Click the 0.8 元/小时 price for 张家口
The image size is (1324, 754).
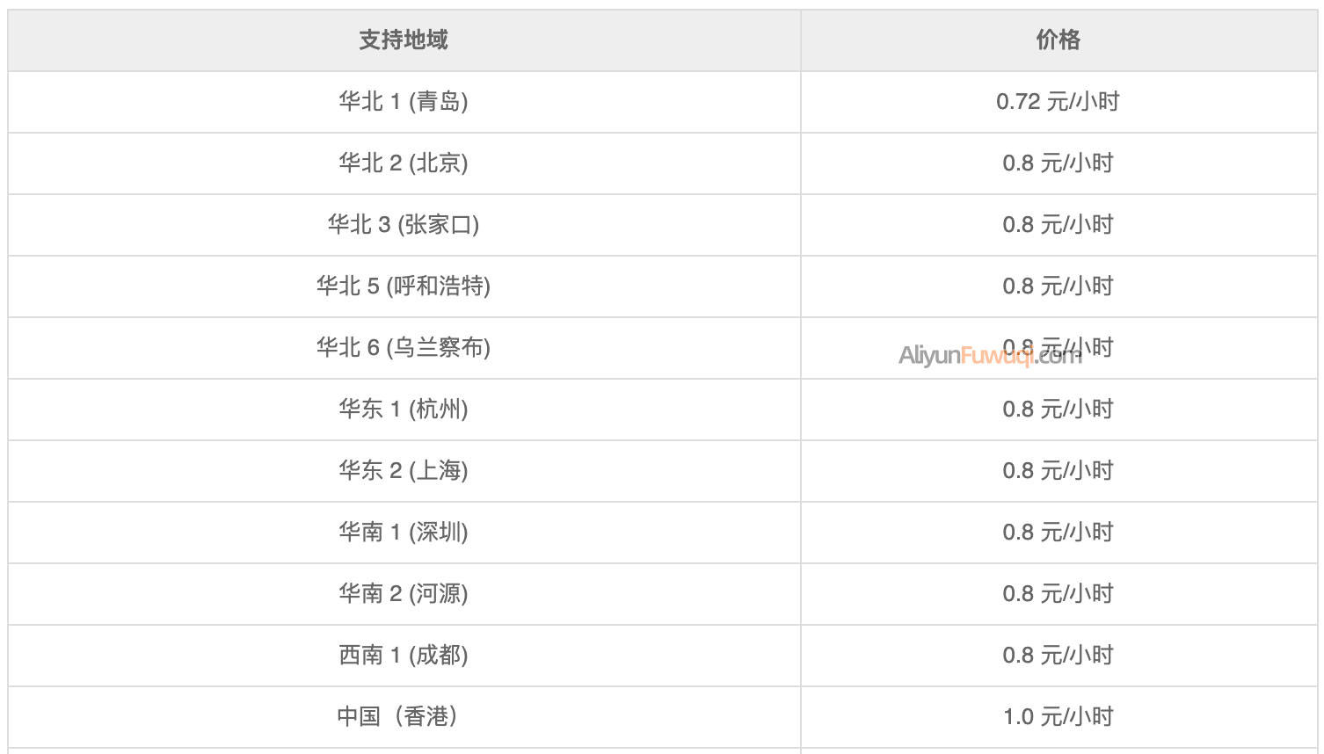1058,225
